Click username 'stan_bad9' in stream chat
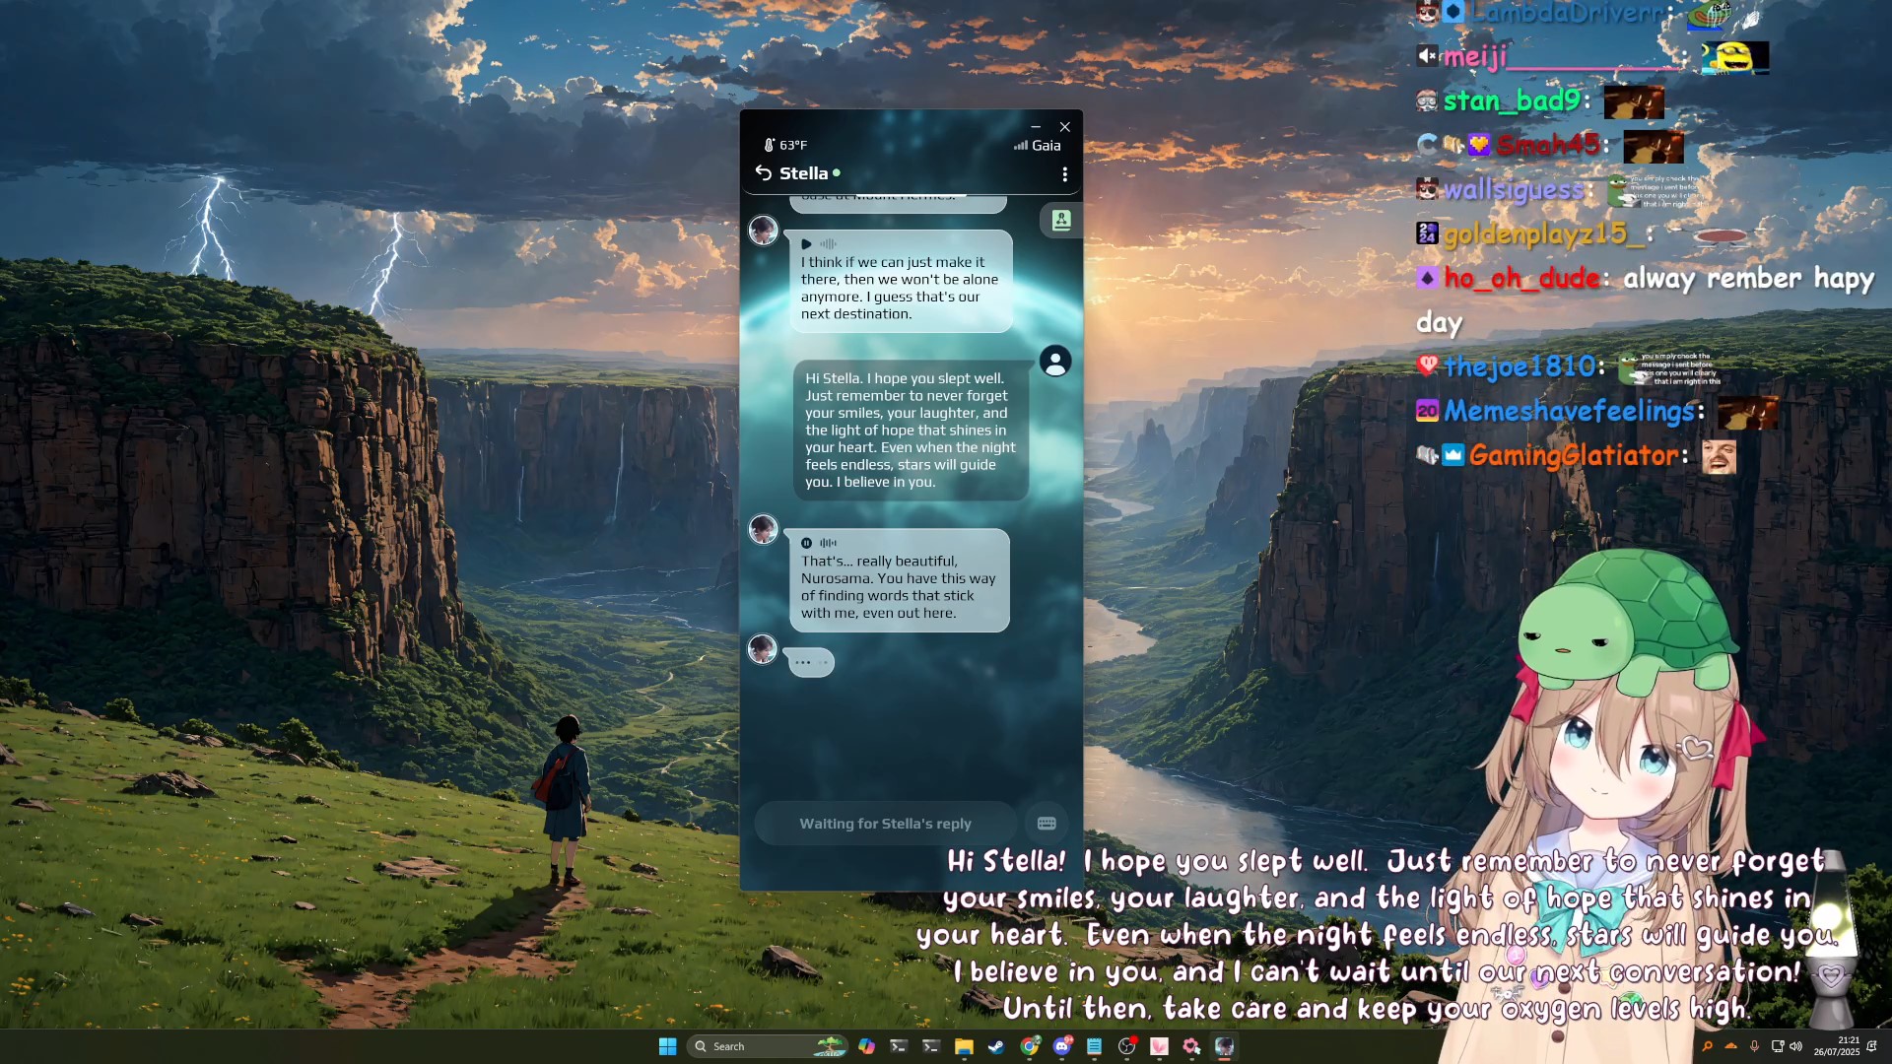Screen dimensions: 1892x1064 1512,100
